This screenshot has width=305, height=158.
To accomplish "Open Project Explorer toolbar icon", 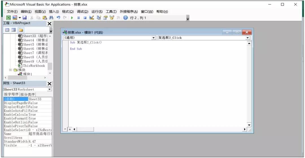I will (99, 18).
